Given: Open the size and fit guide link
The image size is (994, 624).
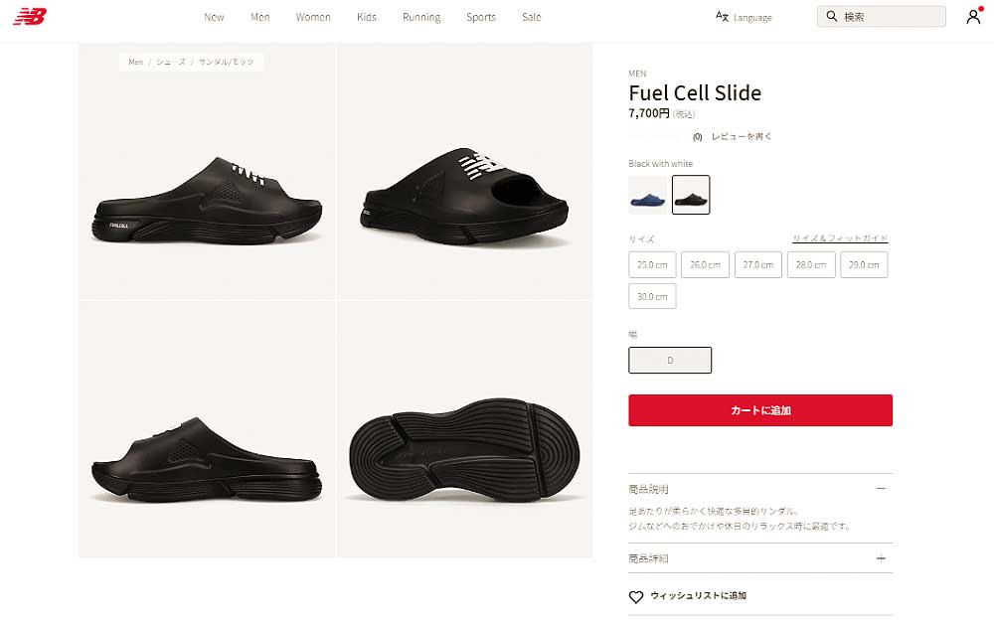Looking at the screenshot, I should [x=840, y=238].
